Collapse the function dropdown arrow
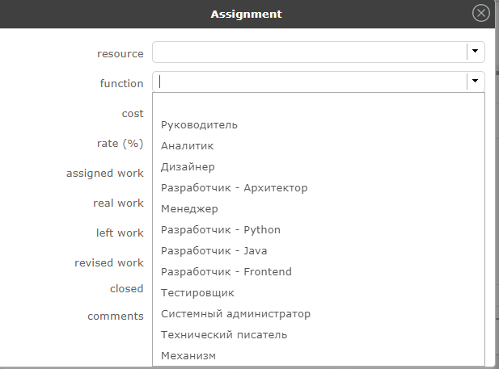This screenshot has width=499, height=369. coord(476,82)
